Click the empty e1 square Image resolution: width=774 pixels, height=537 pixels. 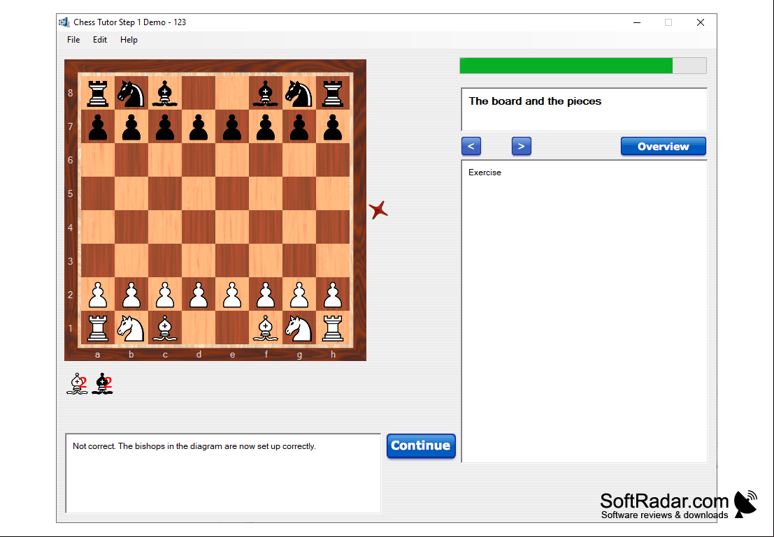click(232, 328)
